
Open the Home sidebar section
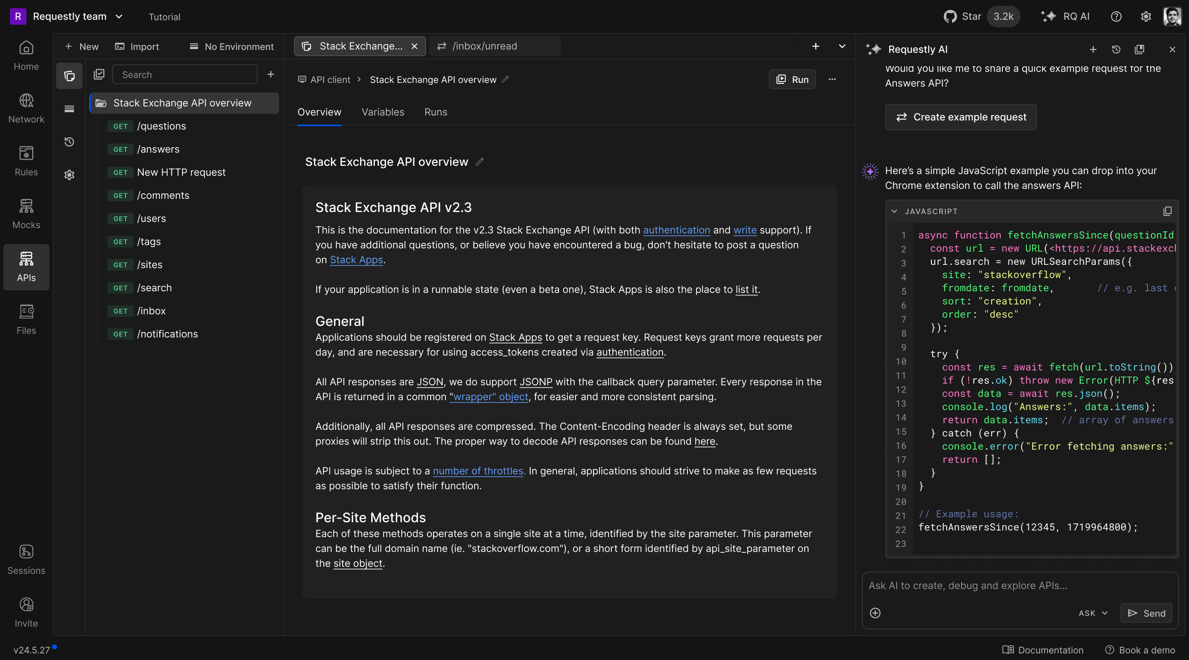pyautogui.click(x=26, y=56)
